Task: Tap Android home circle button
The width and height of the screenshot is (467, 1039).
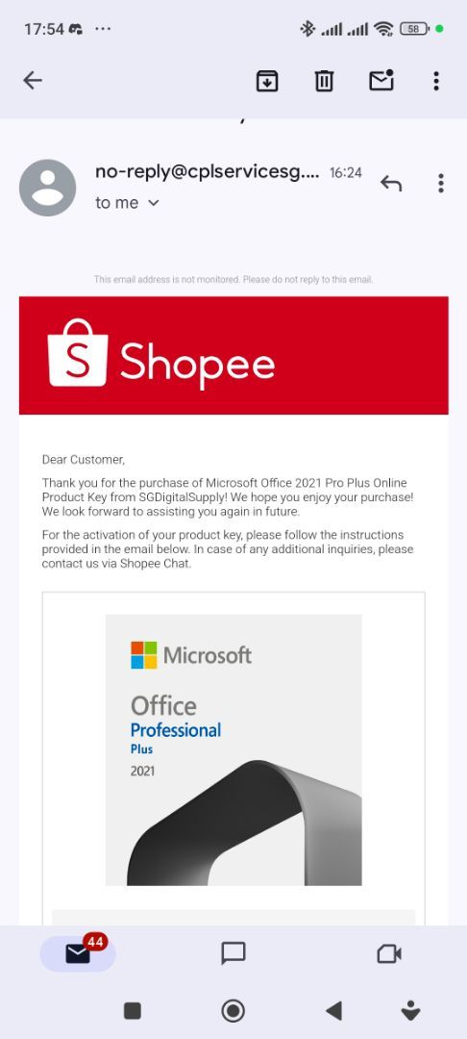Action: pyautogui.click(x=233, y=1010)
